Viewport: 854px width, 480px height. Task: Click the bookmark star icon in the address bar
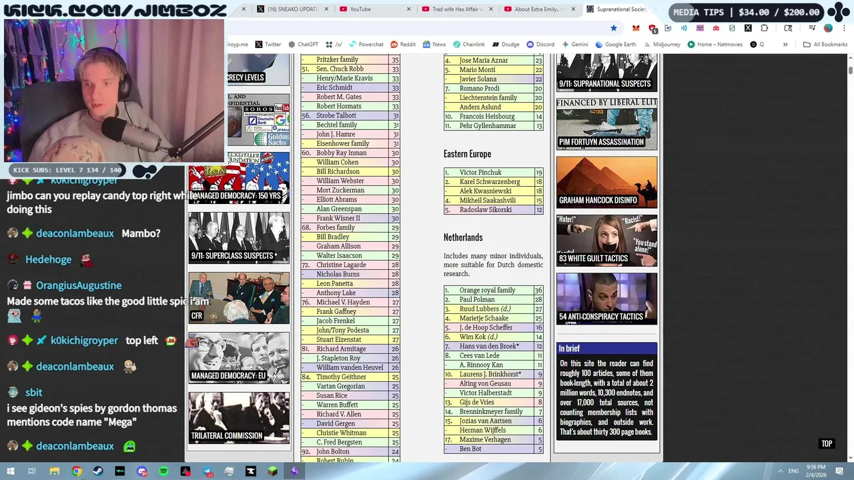click(614, 28)
